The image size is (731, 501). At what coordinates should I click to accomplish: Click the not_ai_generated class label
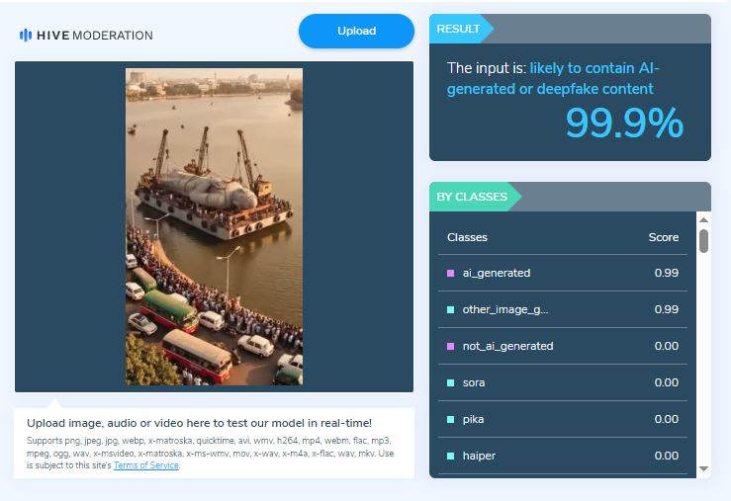tap(507, 346)
